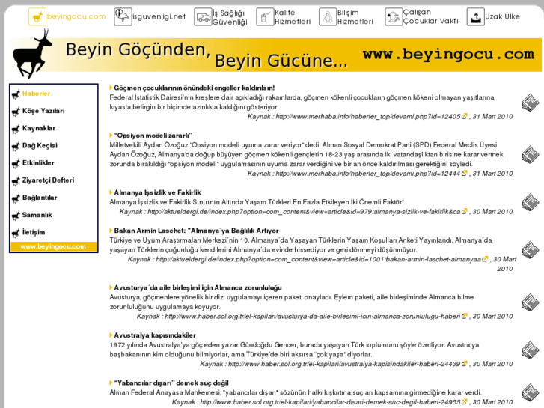Select Dağ Keçisi in the sidebar

(40, 145)
